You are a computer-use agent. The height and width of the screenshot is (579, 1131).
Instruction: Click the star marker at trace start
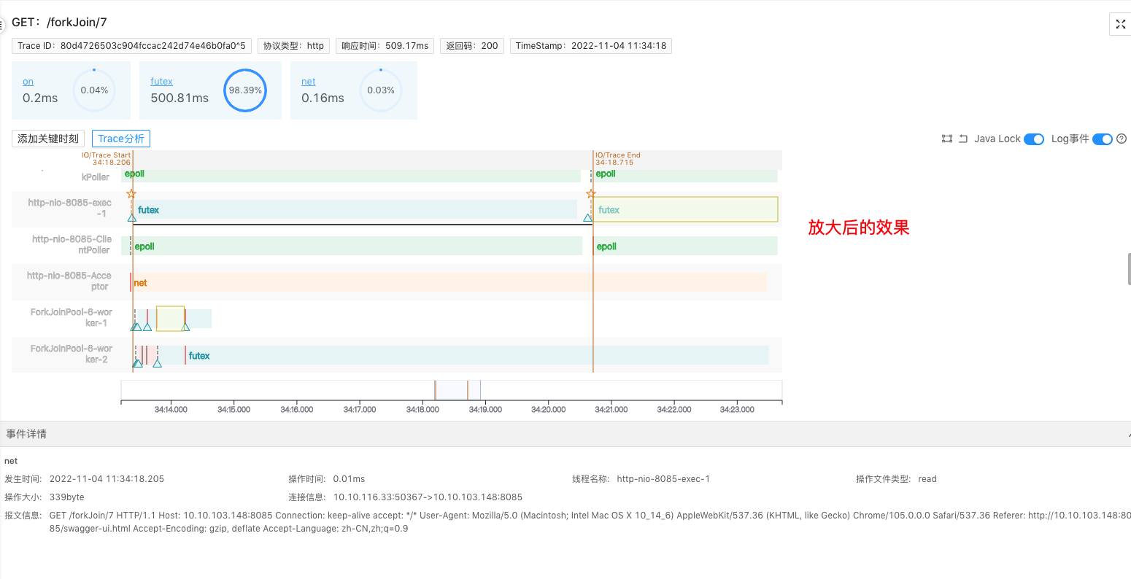click(x=131, y=193)
